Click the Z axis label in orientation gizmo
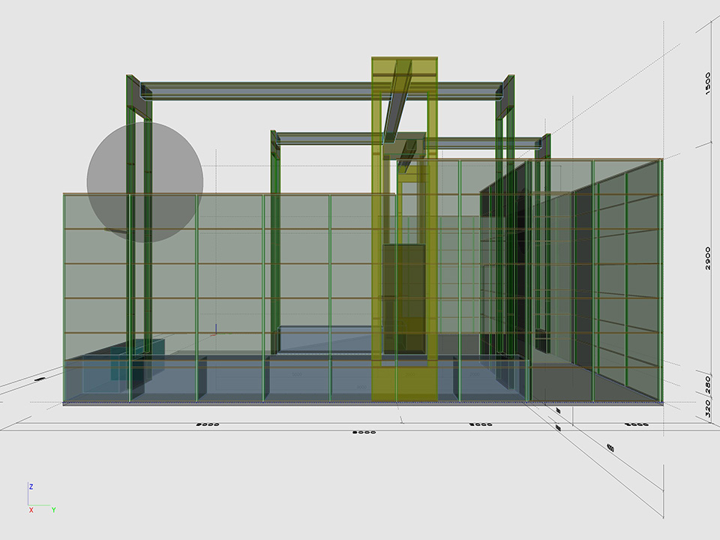 (x=31, y=487)
